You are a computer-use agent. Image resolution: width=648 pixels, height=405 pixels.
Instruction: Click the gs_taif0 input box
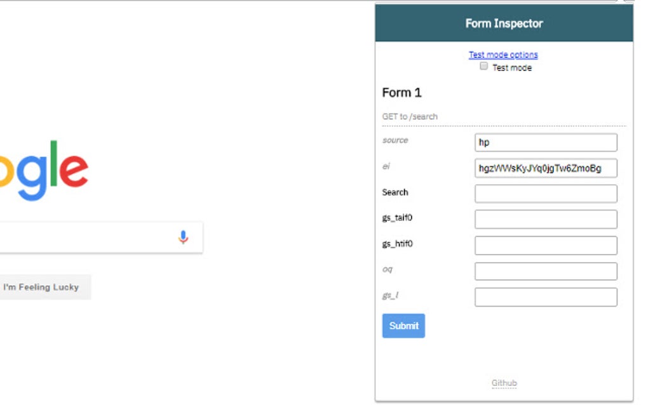click(545, 219)
